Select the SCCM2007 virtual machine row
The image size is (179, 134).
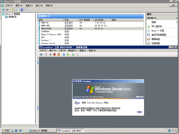click(91, 32)
